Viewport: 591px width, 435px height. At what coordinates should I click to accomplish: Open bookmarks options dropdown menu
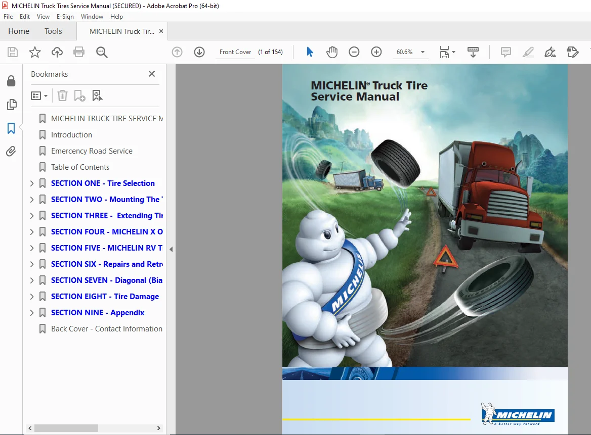click(39, 95)
